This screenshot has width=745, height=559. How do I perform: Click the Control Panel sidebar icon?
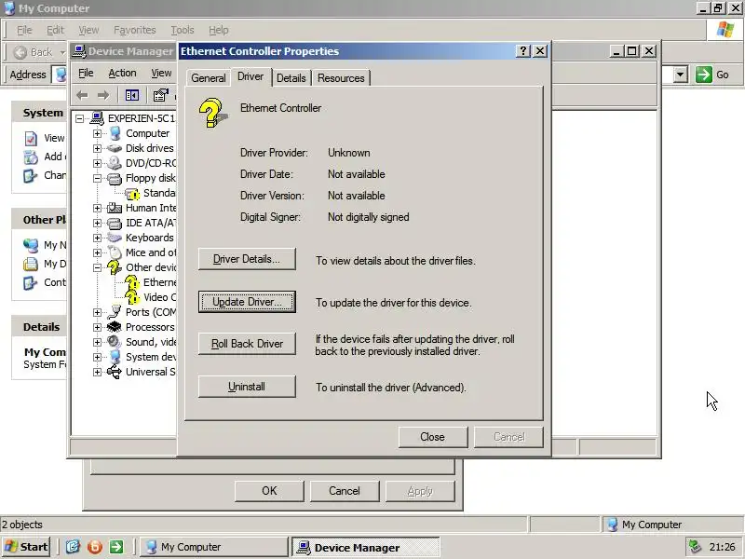31,283
